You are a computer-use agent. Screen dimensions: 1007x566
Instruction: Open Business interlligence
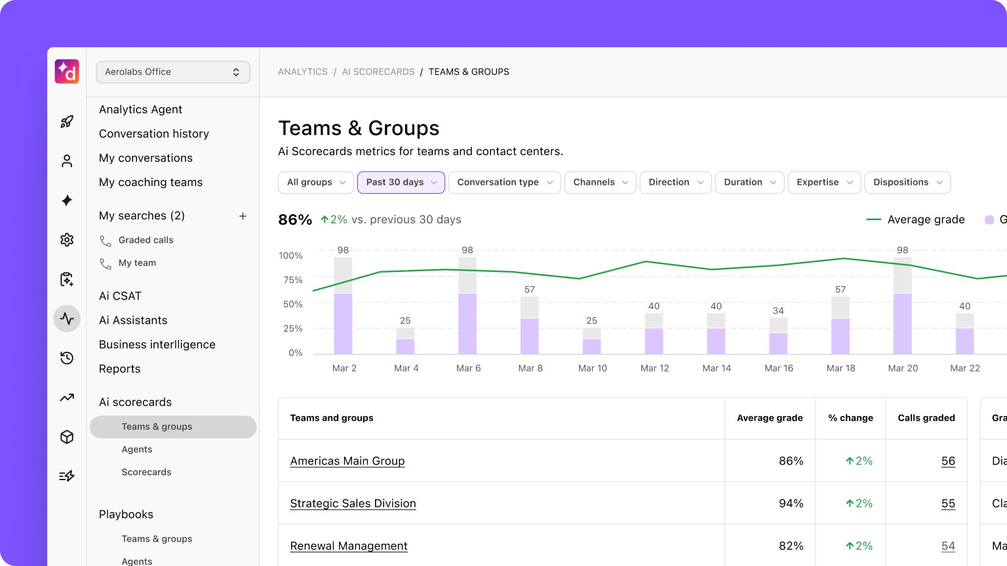point(157,345)
